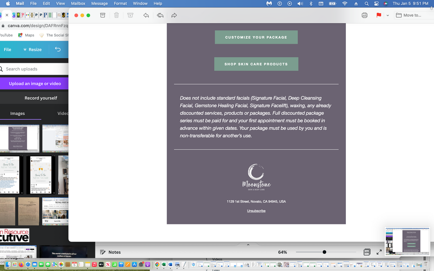Click the Reply All double-arrow icon

point(160,15)
